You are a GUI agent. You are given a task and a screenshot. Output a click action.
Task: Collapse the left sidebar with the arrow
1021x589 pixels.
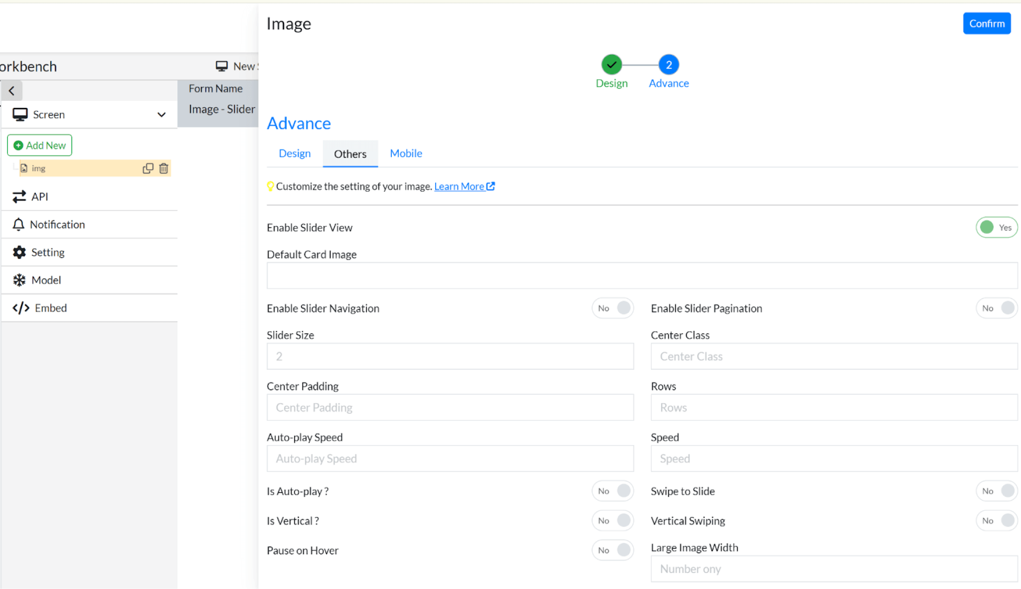click(x=11, y=91)
